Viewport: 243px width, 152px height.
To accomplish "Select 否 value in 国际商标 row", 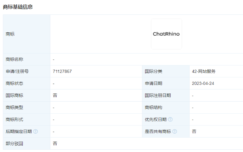I will (x=55, y=95).
